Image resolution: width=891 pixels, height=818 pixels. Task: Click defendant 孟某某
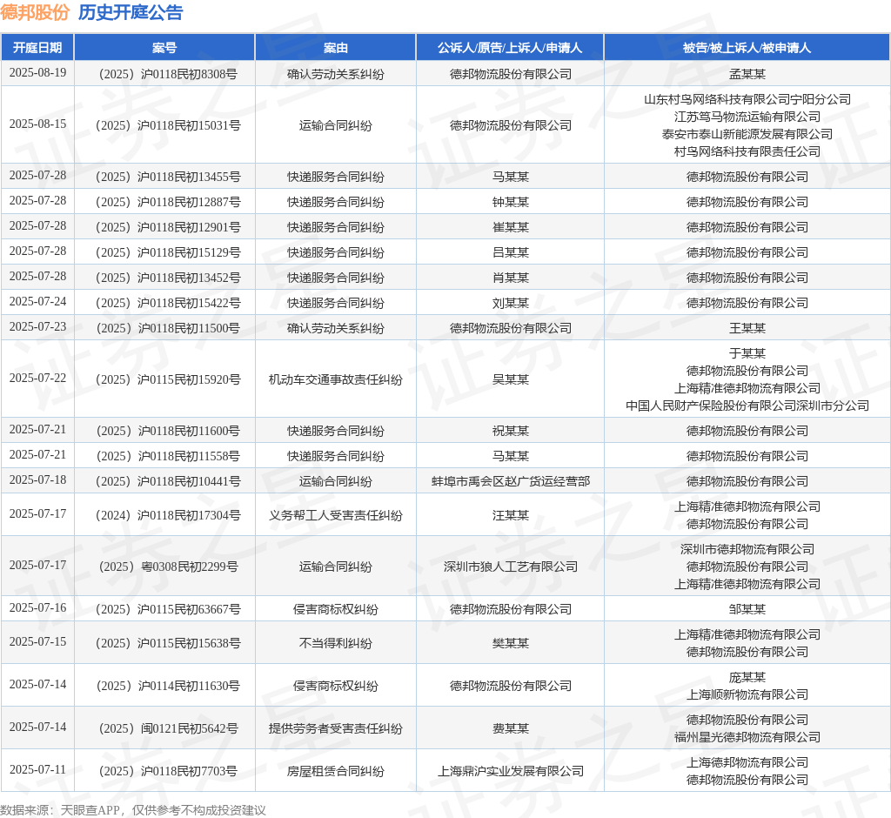click(x=747, y=74)
